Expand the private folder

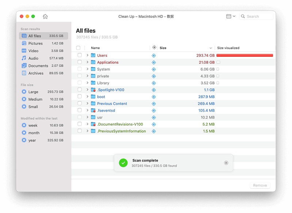coord(87,76)
